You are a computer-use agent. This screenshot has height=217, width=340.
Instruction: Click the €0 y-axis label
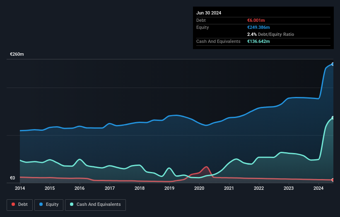12,178
